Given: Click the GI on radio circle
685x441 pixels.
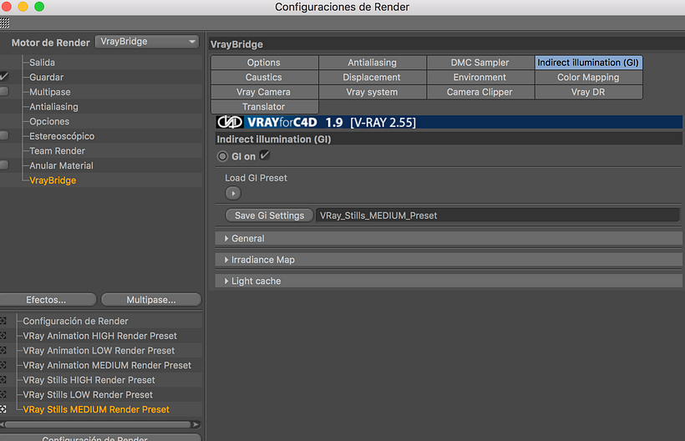Looking at the screenshot, I should [x=223, y=156].
